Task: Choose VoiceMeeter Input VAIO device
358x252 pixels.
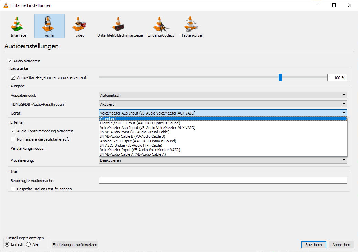Action: [223, 150]
